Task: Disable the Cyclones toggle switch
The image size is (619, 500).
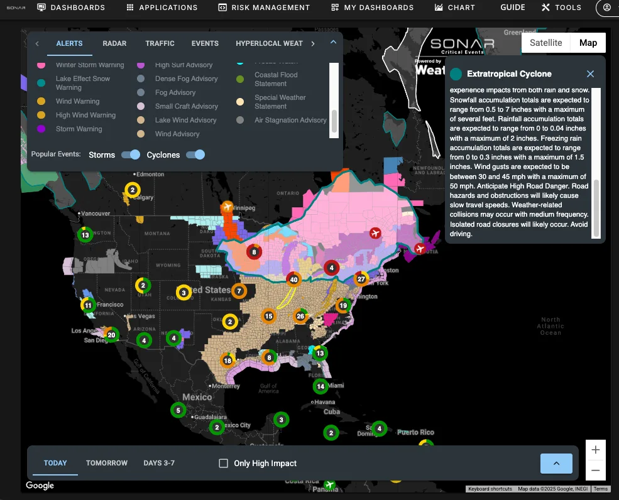Action: pyautogui.click(x=195, y=155)
